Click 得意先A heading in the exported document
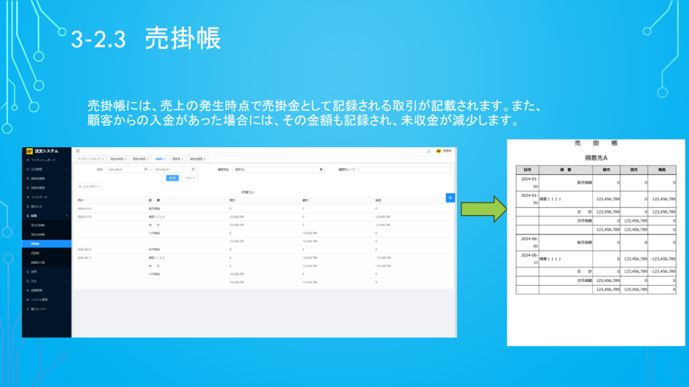Viewport: 689px width, 387px height. coord(596,158)
